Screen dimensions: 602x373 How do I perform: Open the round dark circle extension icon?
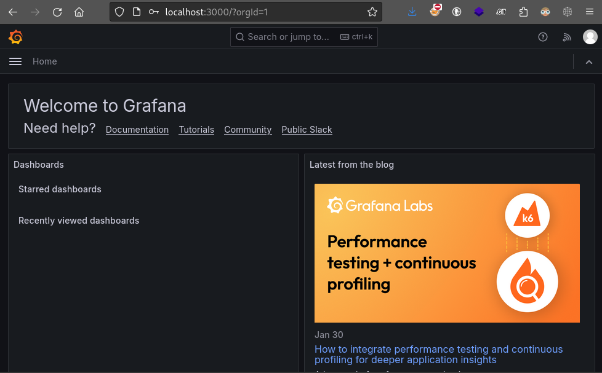(x=457, y=12)
